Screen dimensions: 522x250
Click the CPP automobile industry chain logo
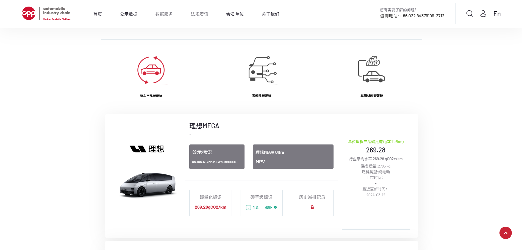click(46, 13)
